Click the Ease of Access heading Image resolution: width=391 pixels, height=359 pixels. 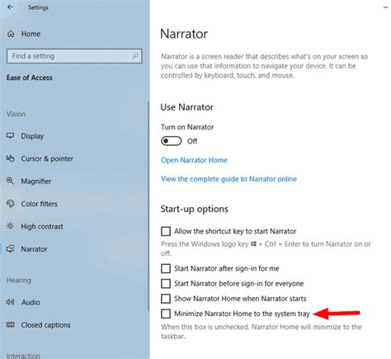coord(30,78)
